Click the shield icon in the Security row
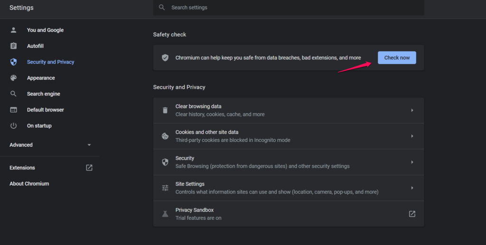This screenshot has height=245, width=486. [165, 162]
